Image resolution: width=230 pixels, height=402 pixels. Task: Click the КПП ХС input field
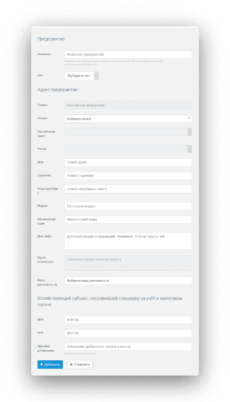[x=128, y=333]
